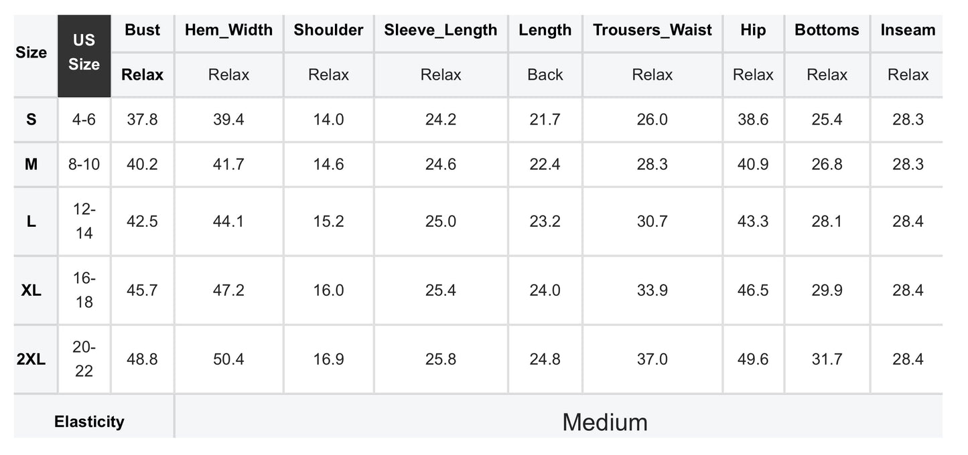Click the XL row label
This screenshot has width=968, height=455.
31,290
